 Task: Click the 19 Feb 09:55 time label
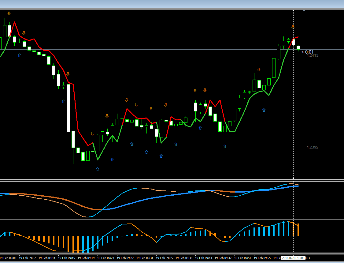click(x=262, y=258)
